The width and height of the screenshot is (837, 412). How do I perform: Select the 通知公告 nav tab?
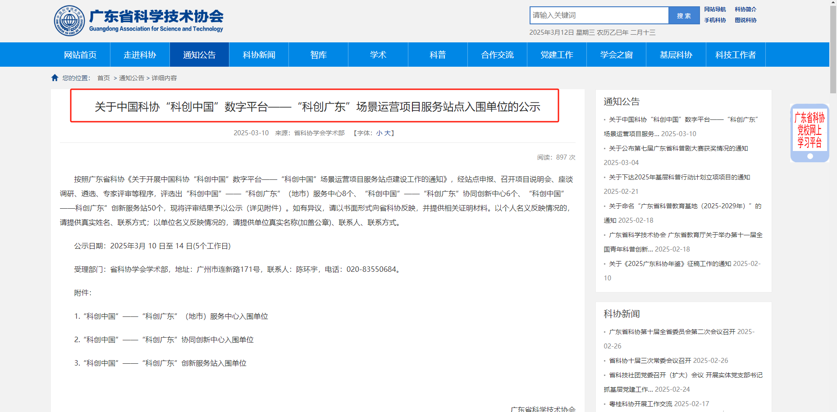(x=199, y=55)
